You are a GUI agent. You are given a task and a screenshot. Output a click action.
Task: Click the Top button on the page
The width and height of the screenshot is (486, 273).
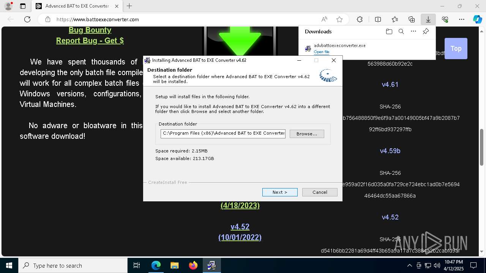pyautogui.click(x=456, y=49)
